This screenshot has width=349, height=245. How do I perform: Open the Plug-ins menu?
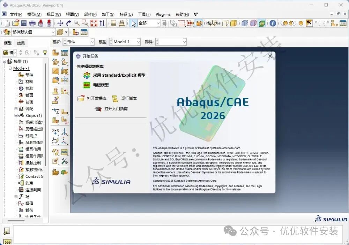coord(163,14)
